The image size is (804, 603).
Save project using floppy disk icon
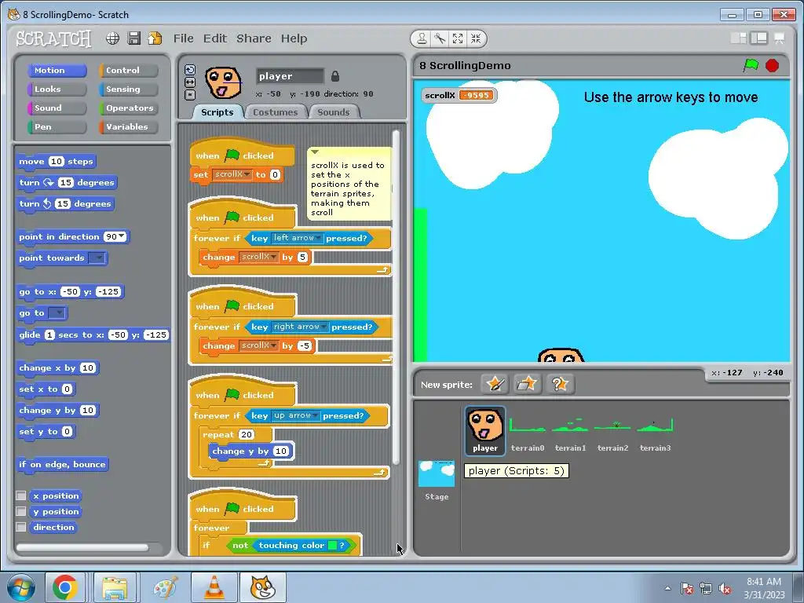(133, 38)
